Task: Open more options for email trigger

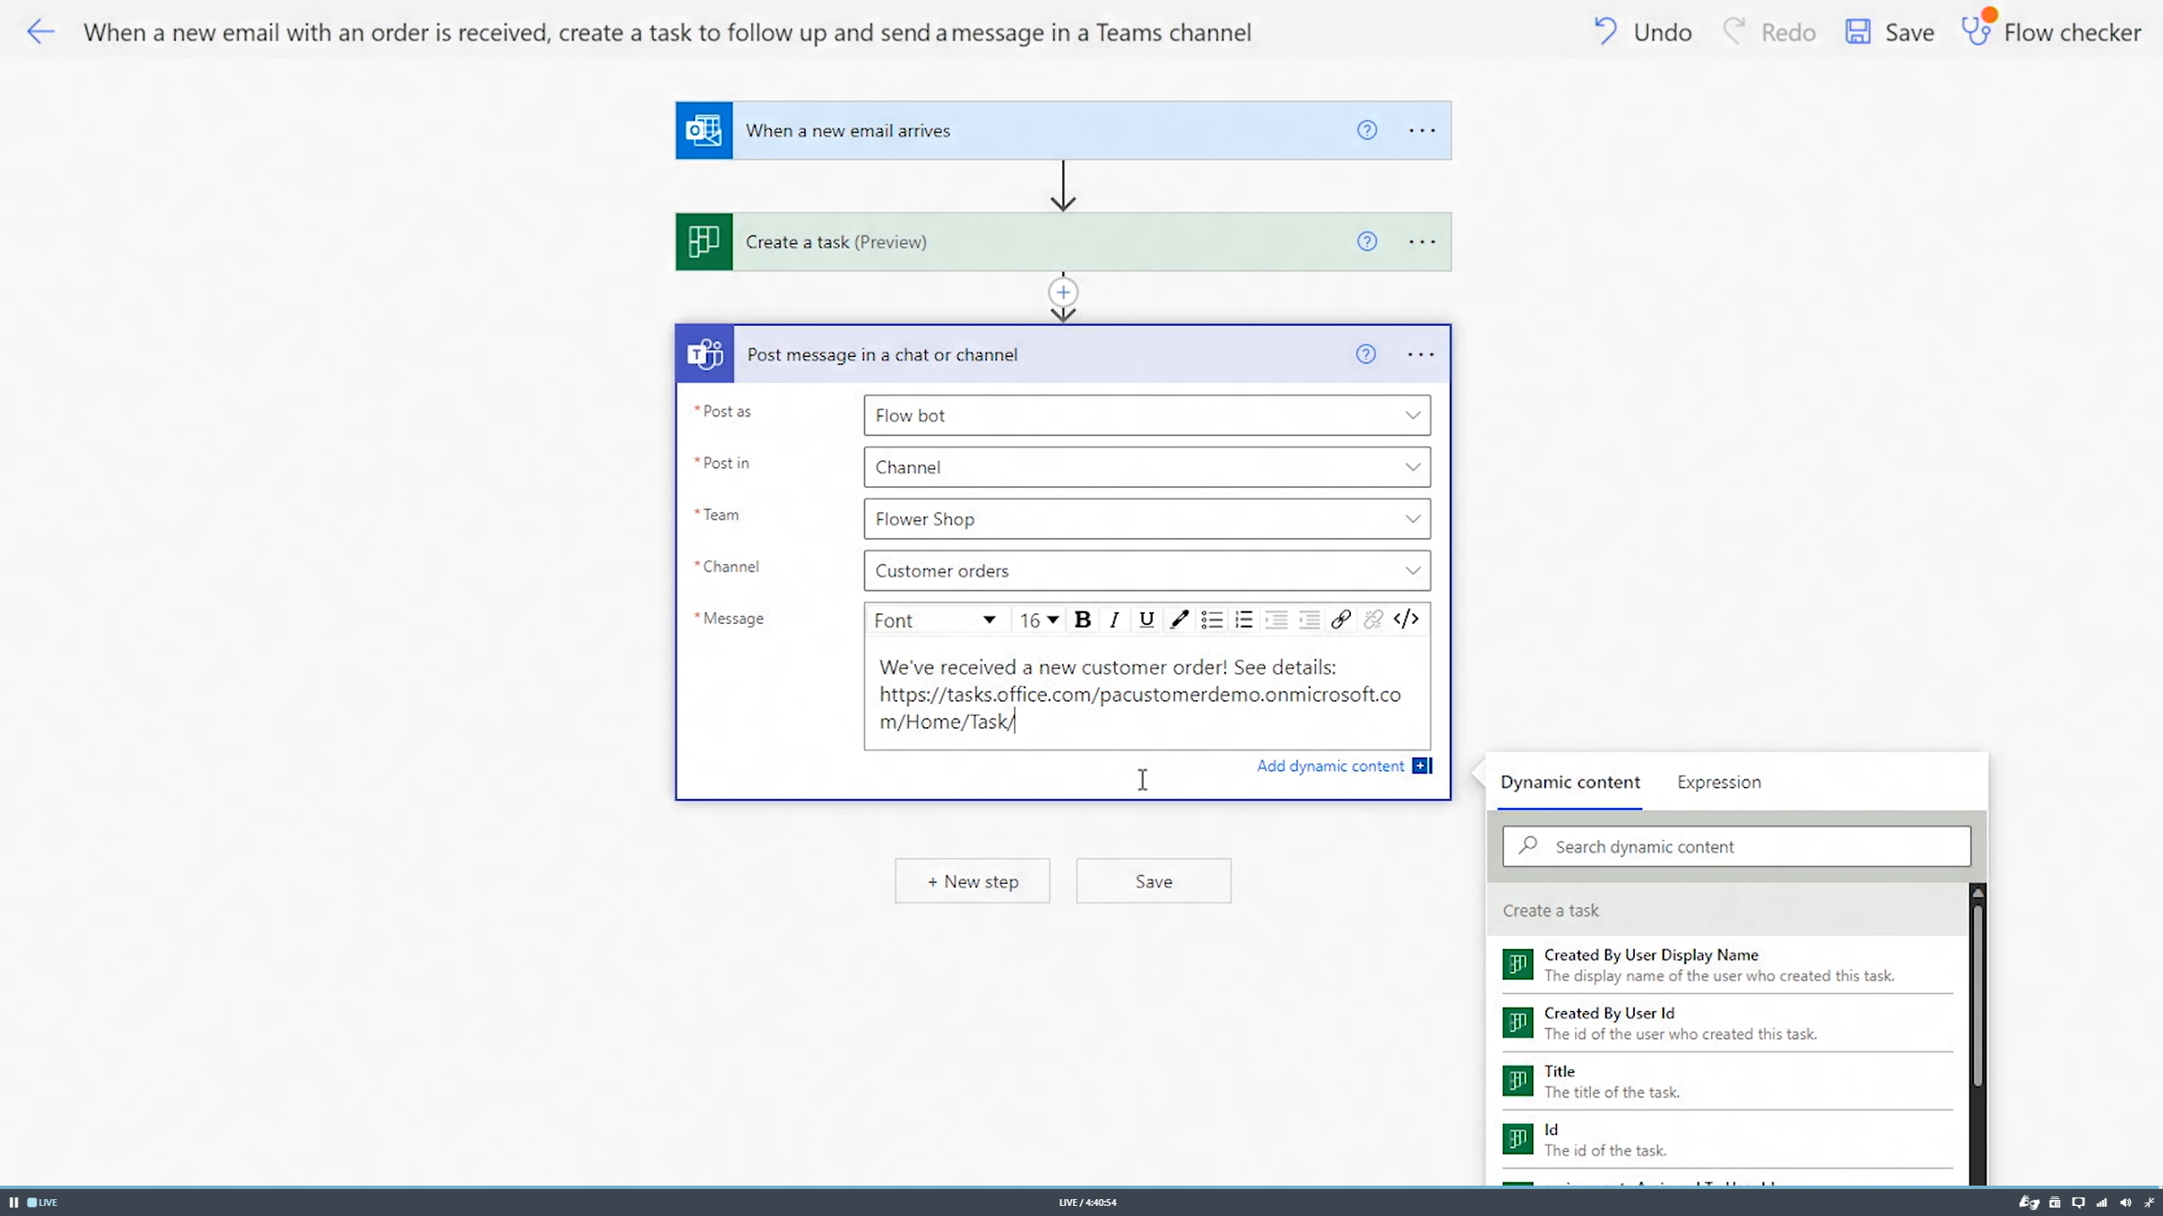Action: [1422, 130]
